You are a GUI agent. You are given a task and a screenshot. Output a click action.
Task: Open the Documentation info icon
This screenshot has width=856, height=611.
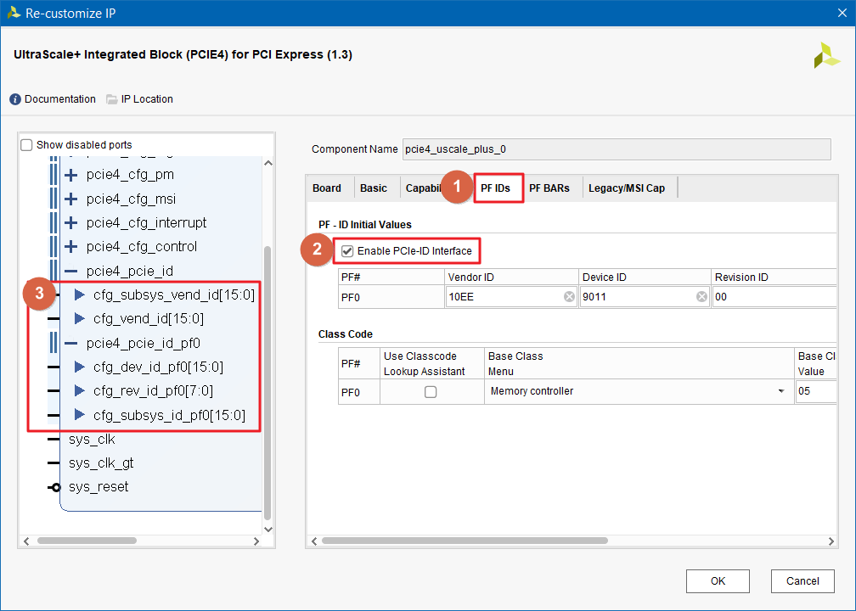pyautogui.click(x=15, y=99)
